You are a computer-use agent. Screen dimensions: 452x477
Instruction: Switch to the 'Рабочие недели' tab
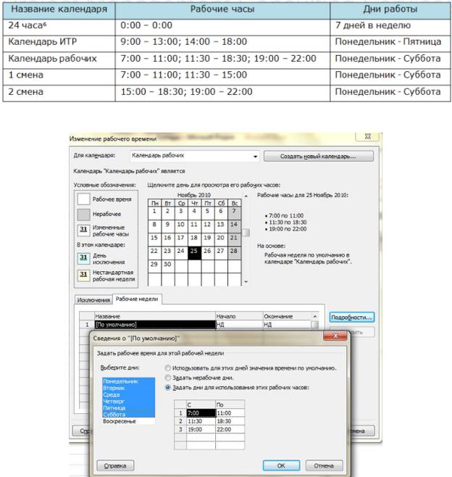137,299
